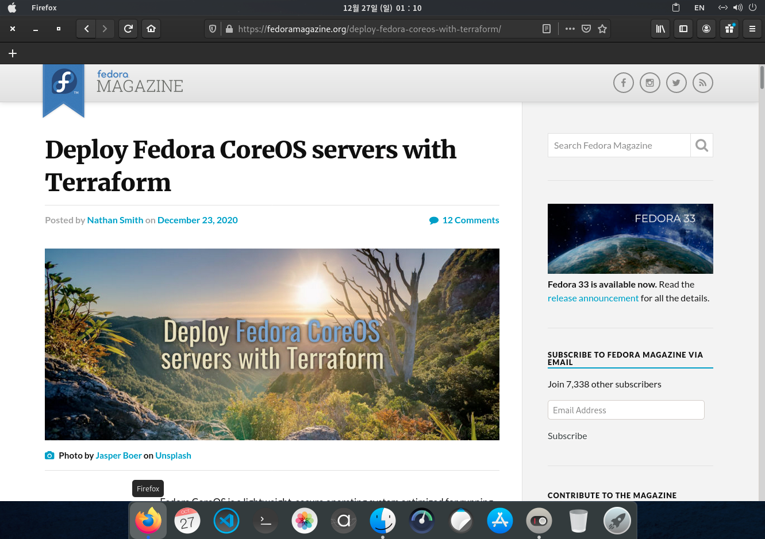
Task: Click the article title heading
Action: (251, 166)
